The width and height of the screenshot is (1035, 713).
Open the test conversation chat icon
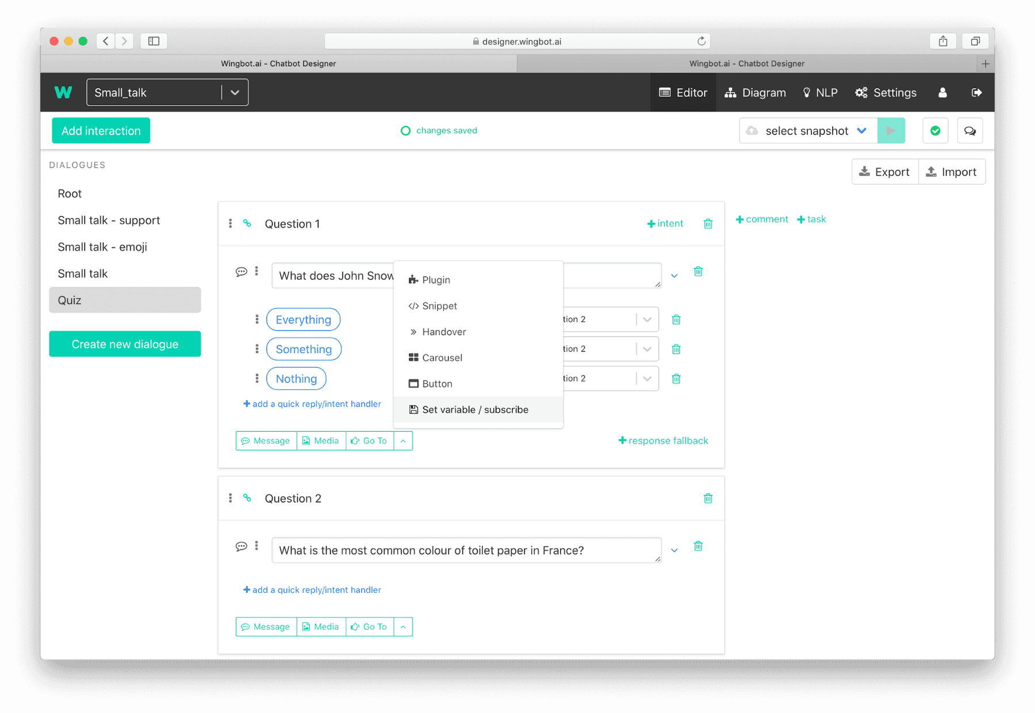click(970, 131)
